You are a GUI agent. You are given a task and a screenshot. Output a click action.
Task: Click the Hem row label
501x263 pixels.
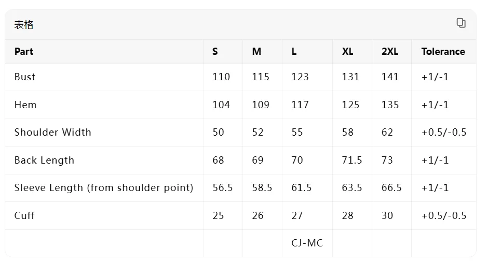tap(25, 105)
